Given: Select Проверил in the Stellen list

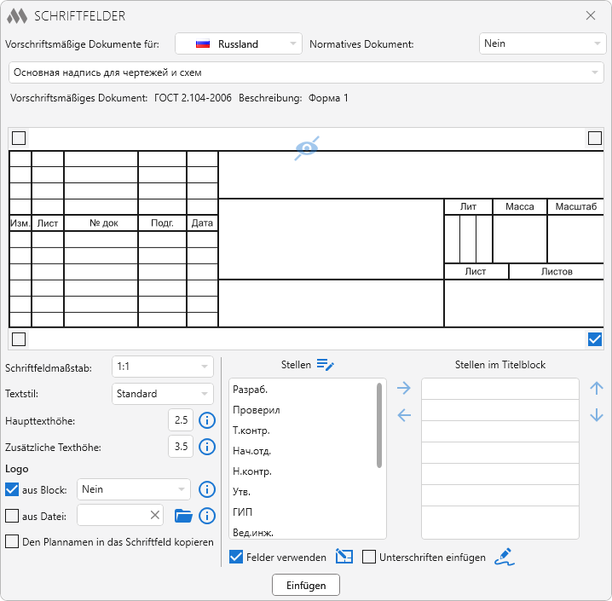Looking at the screenshot, I should [257, 410].
